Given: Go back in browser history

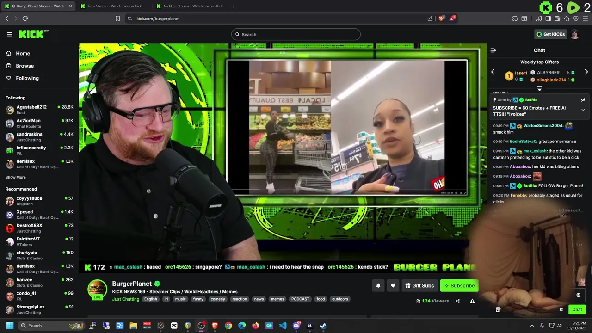Looking at the screenshot, I should tap(6, 18).
